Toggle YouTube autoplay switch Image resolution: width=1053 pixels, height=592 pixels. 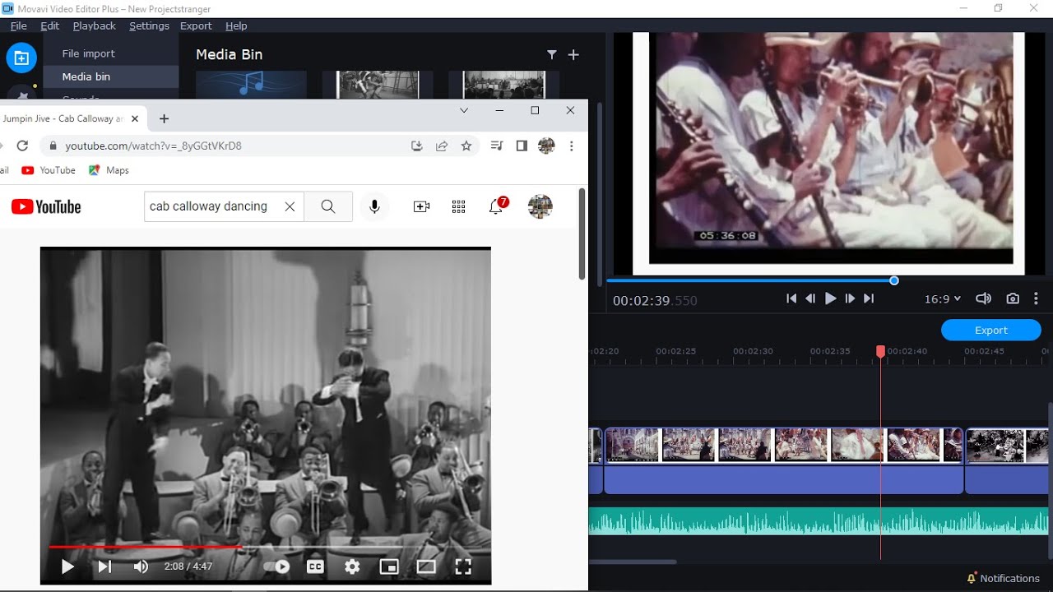coord(276,567)
